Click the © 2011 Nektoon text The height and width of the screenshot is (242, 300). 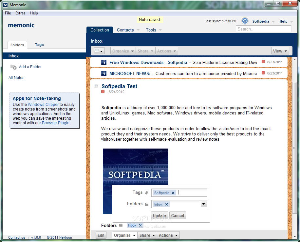point(59,237)
